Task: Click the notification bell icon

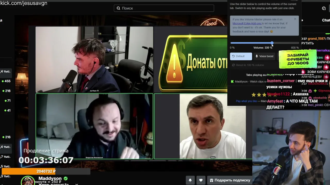Action: pyautogui.click(x=190, y=180)
